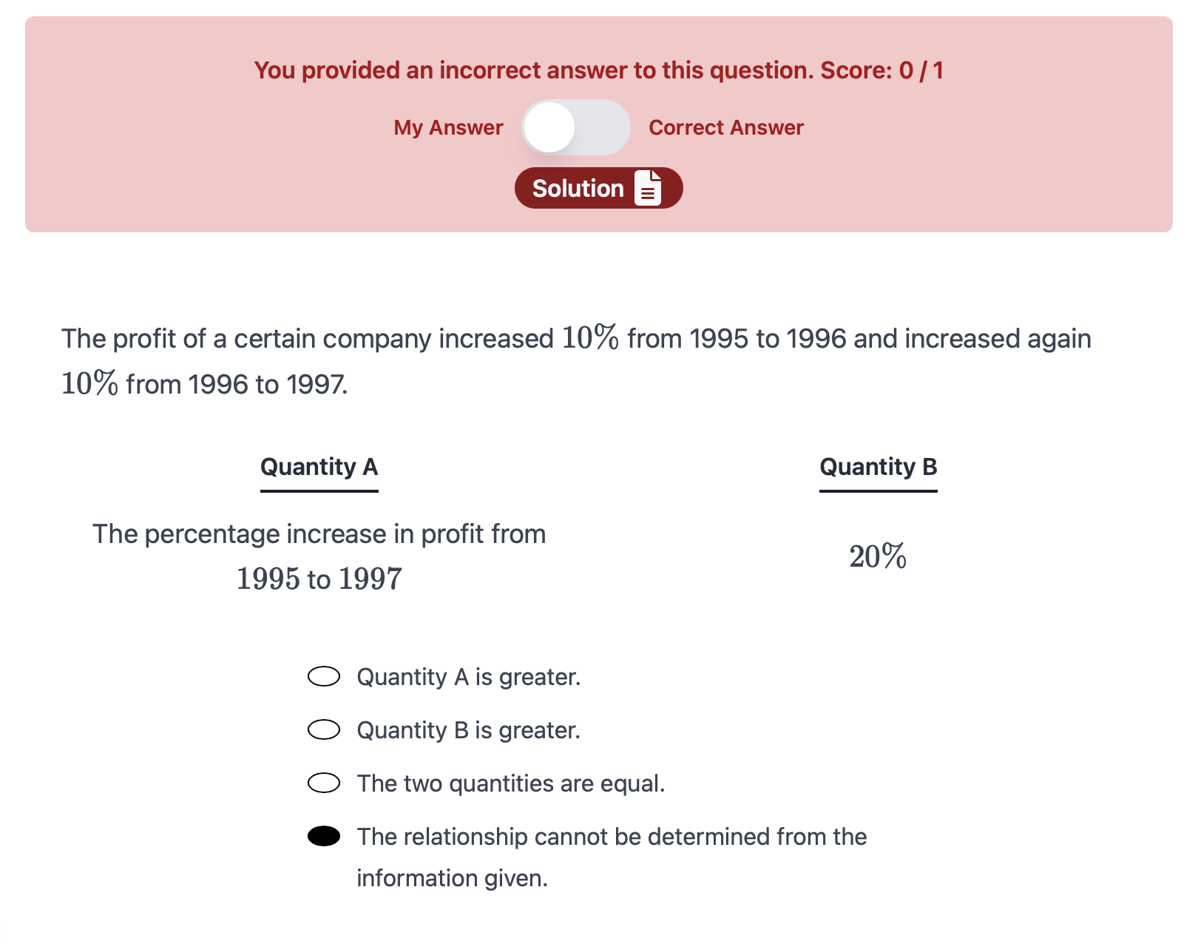Click the question text about company profit
The height and width of the screenshot is (944, 1198).
[x=575, y=339]
